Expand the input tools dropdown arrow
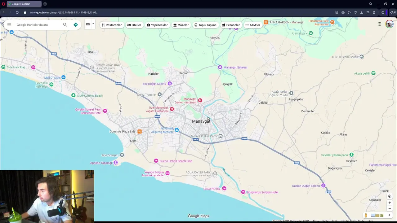The image size is (397, 223). click(93, 24)
